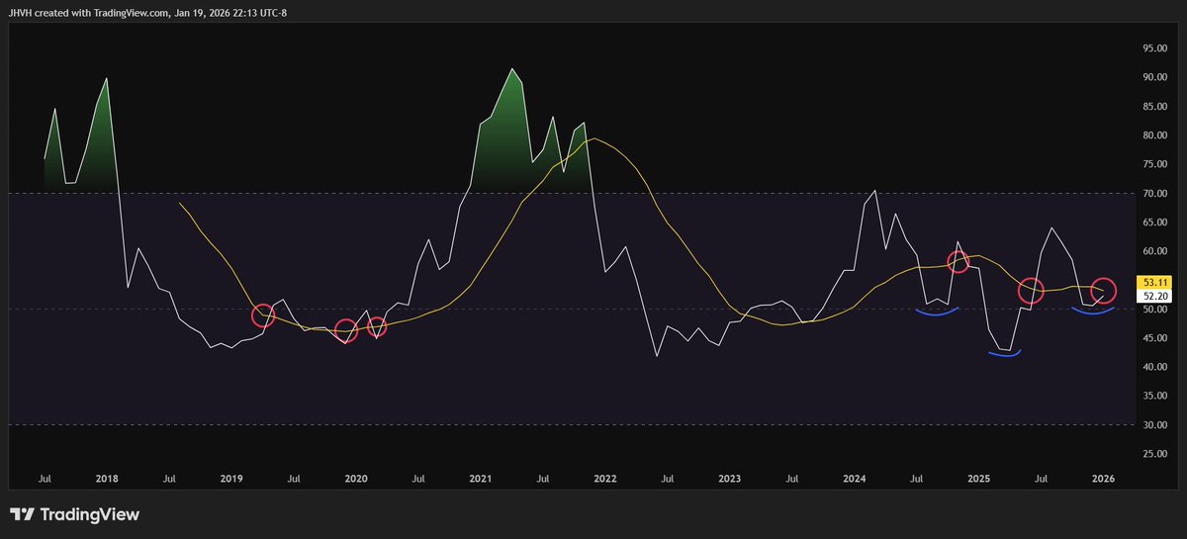This screenshot has height=539, width=1187.
Task: Click the 2022 time axis label
Action: pos(605,479)
